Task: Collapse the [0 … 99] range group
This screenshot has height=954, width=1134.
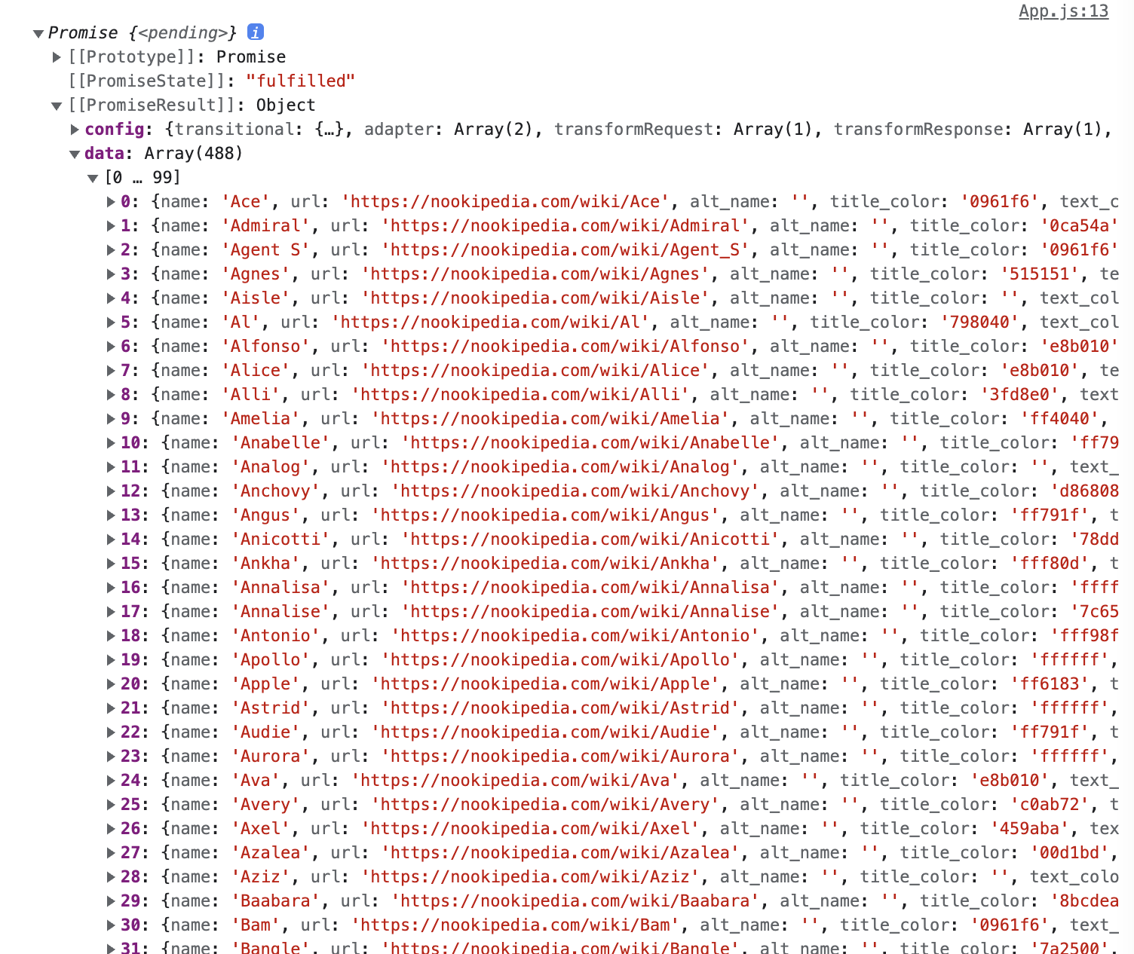Action: [93, 178]
